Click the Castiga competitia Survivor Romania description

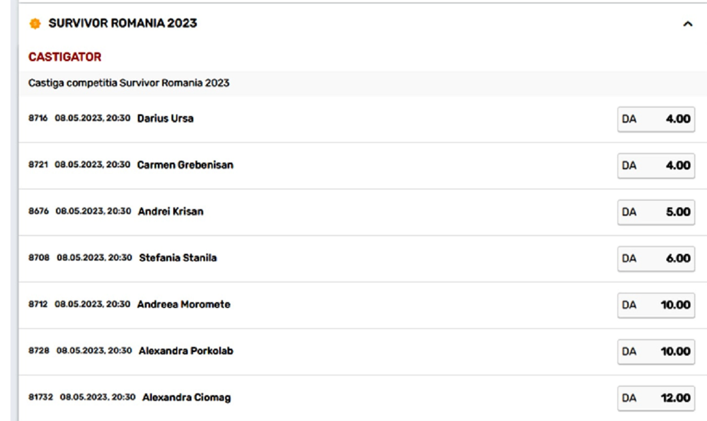coord(128,83)
